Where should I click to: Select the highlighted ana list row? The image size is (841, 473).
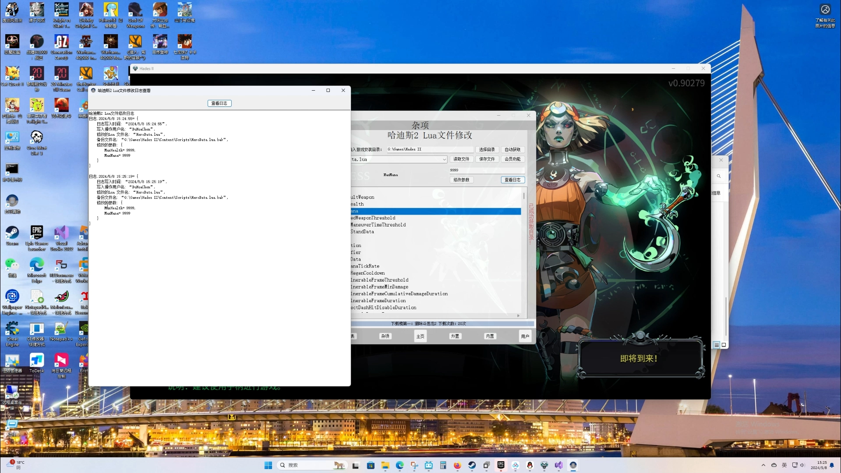click(436, 212)
